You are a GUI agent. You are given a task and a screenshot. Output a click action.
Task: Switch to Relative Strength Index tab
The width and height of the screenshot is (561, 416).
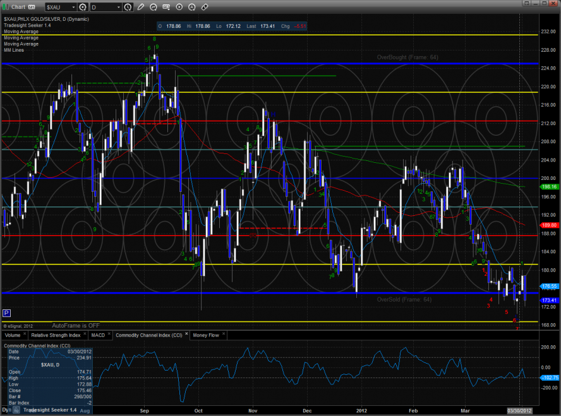(56, 335)
